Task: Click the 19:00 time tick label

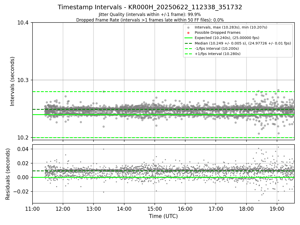Action: (x=277, y=208)
